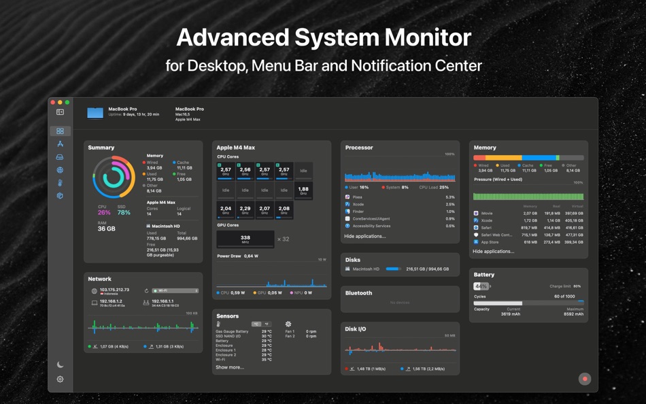646x404 pixels.
Task: Click the Sensors thermometer icon
Action: tap(218, 324)
